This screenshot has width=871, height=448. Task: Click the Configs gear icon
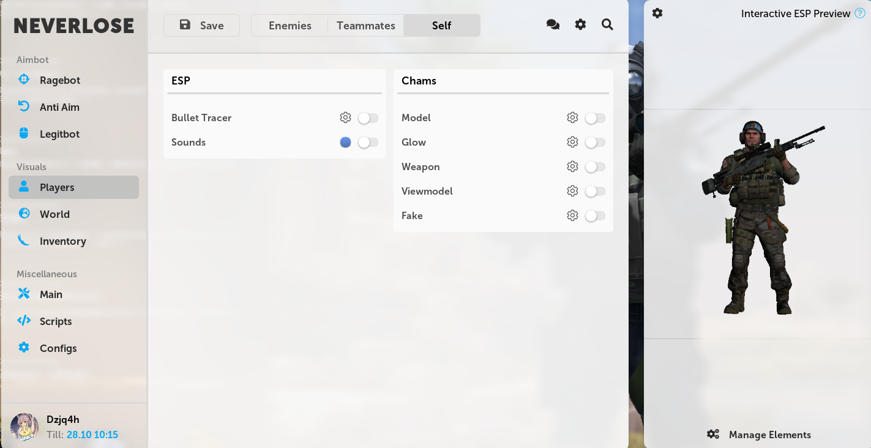click(24, 347)
